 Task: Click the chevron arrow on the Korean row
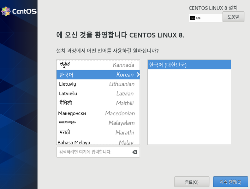click(x=138, y=75)
